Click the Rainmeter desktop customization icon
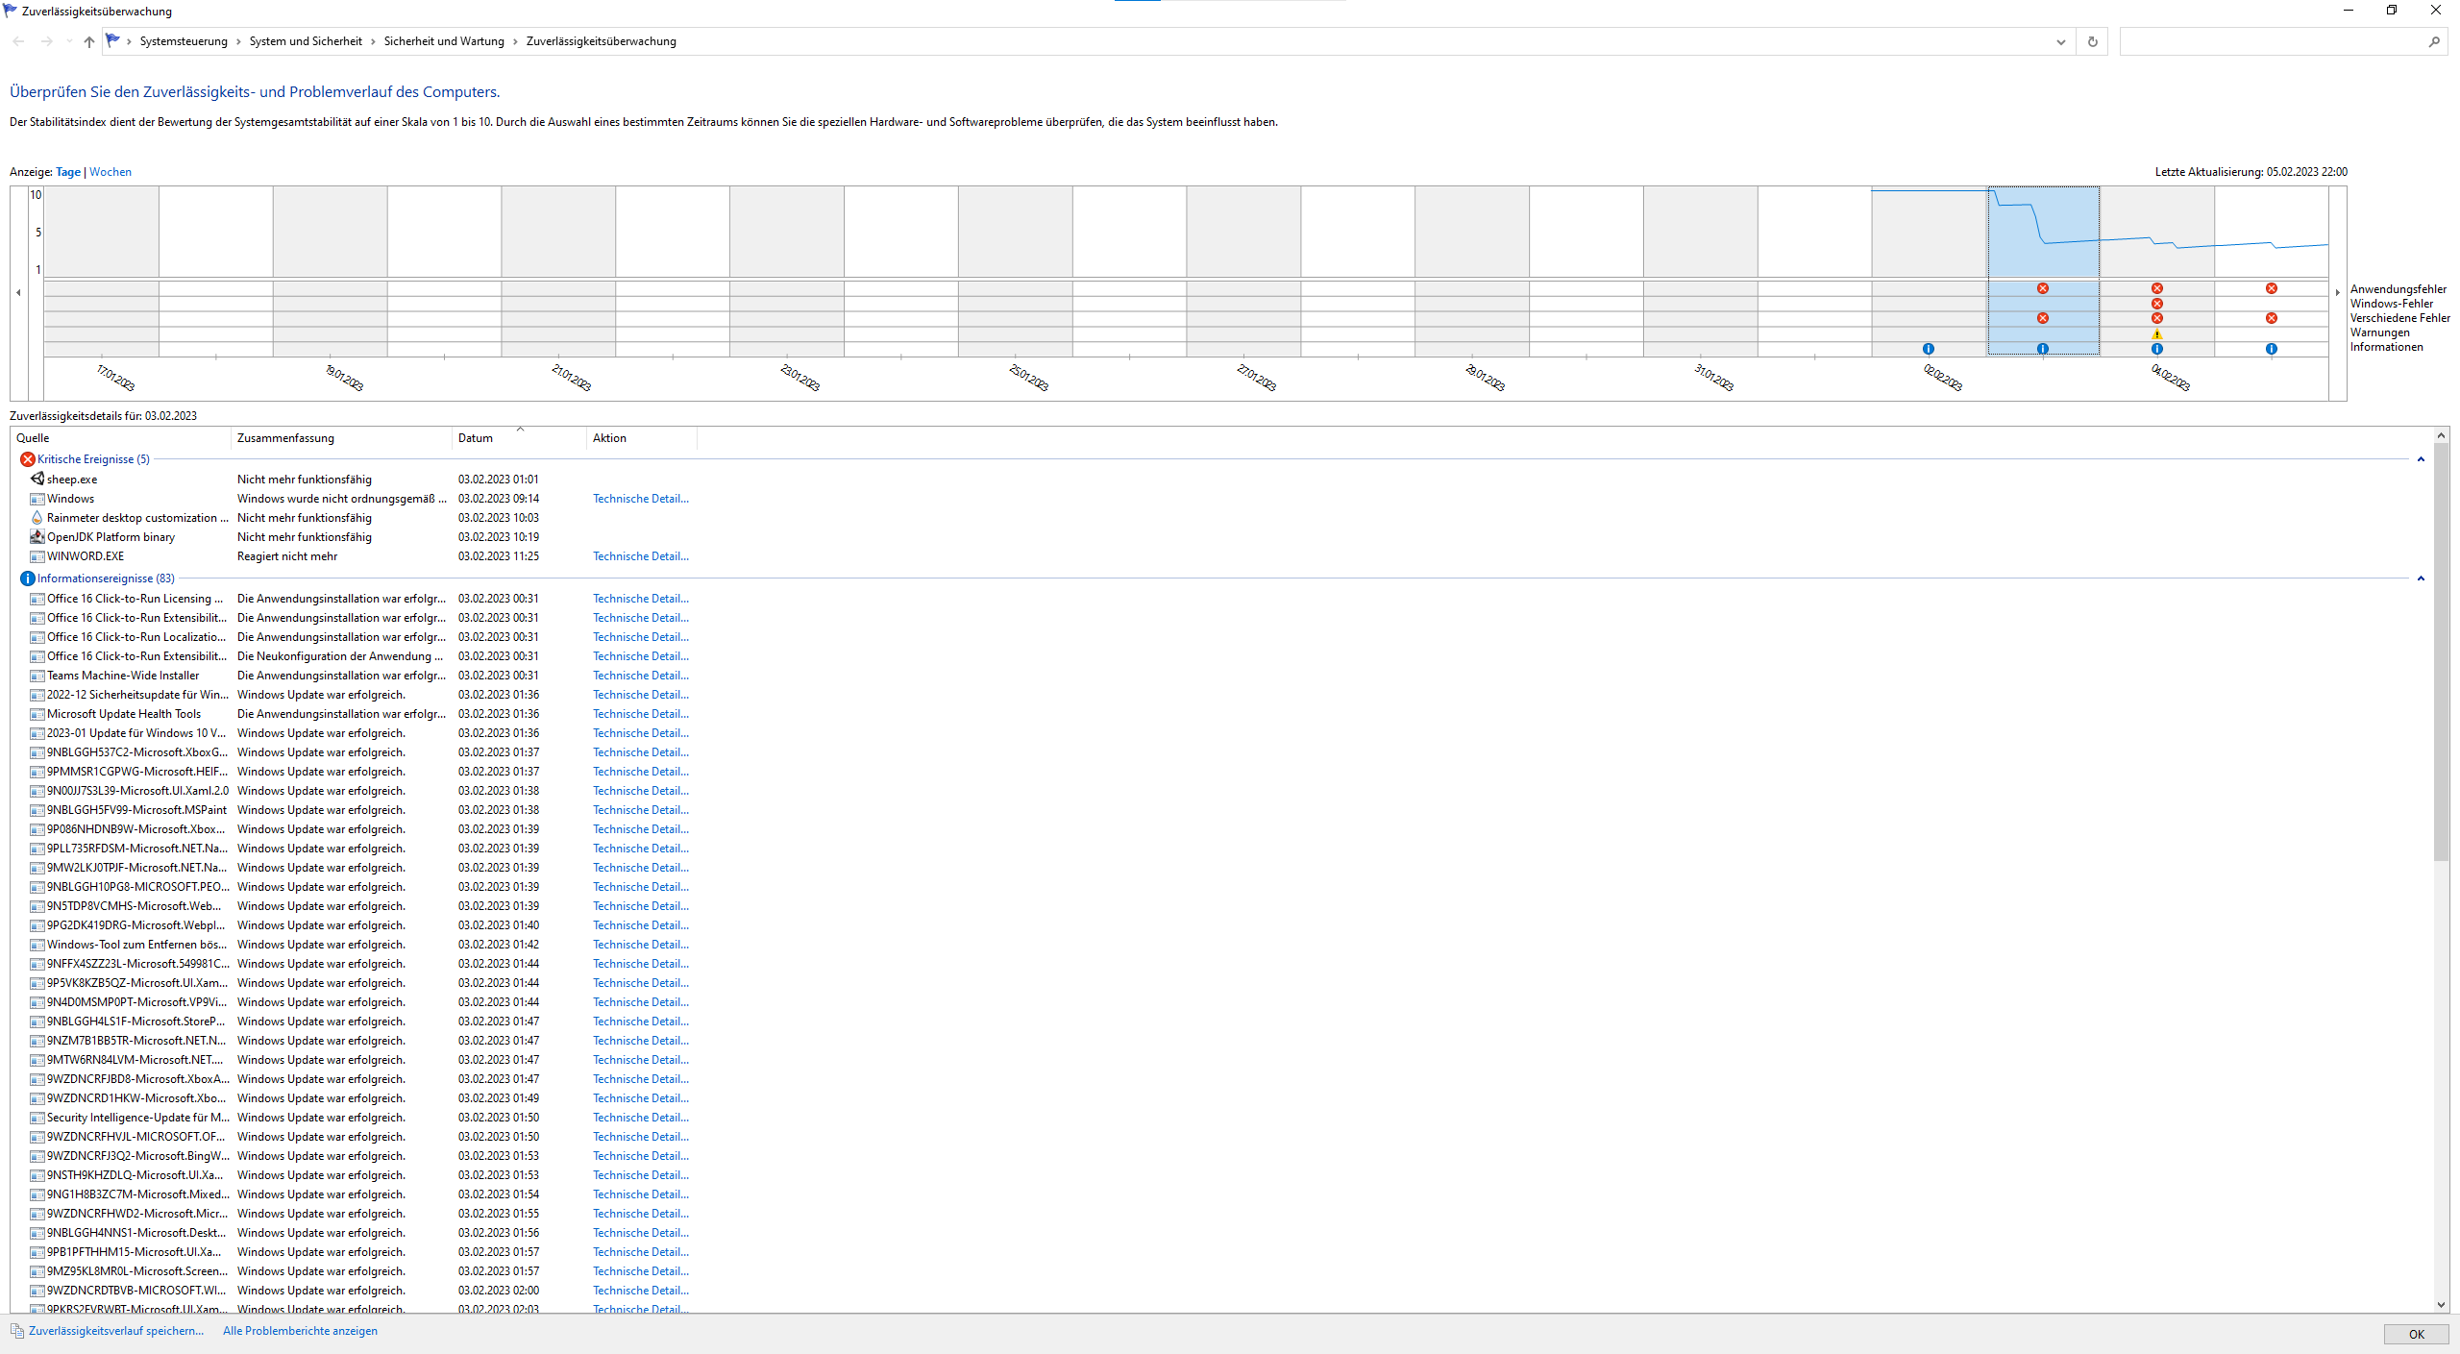Viewport: 2460px width, 1354px height. click(37, 517)
